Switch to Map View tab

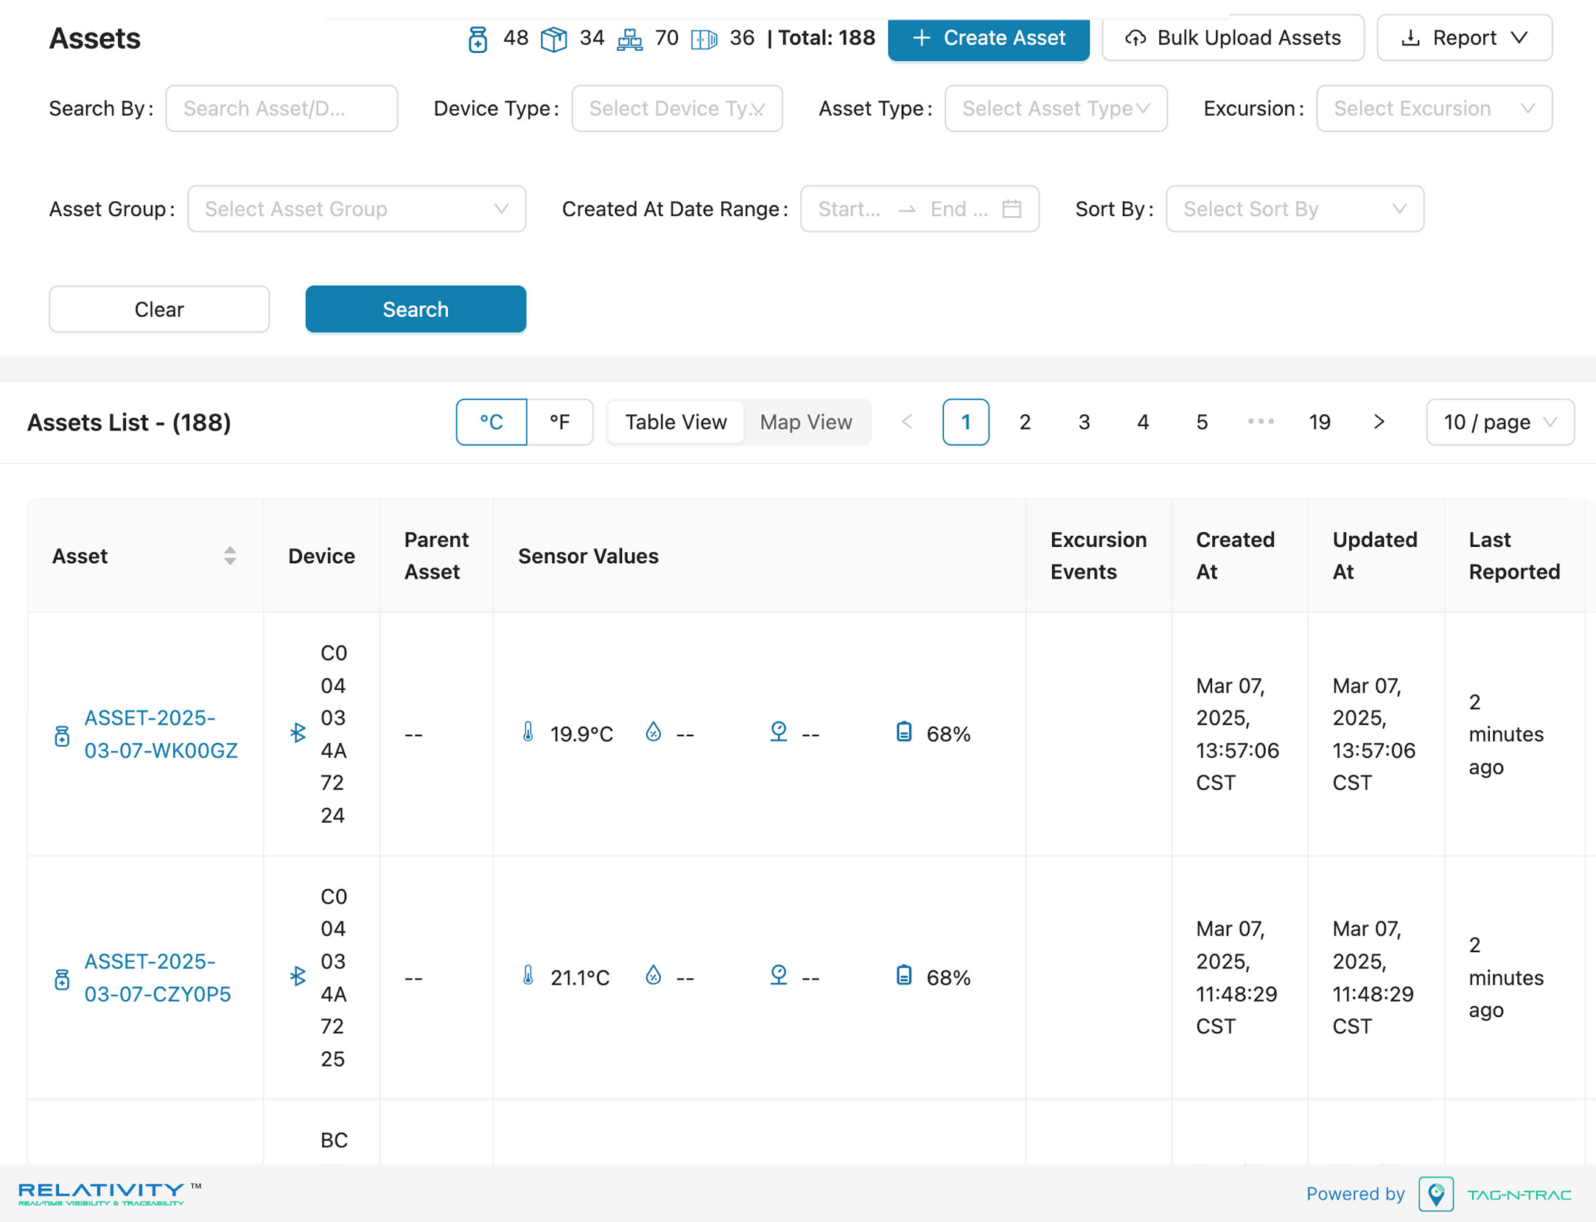click(806, 422)
